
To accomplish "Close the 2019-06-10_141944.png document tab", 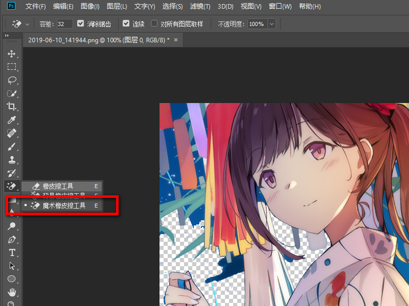I will [176, 40].
